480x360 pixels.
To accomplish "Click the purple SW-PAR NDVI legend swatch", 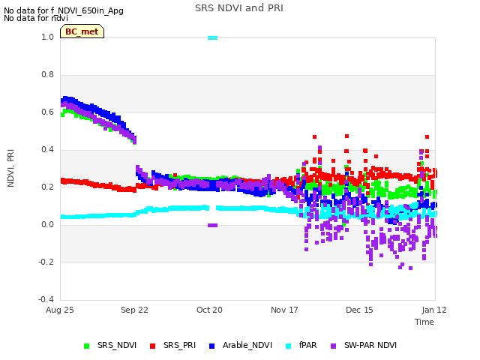I will point(333,346).
